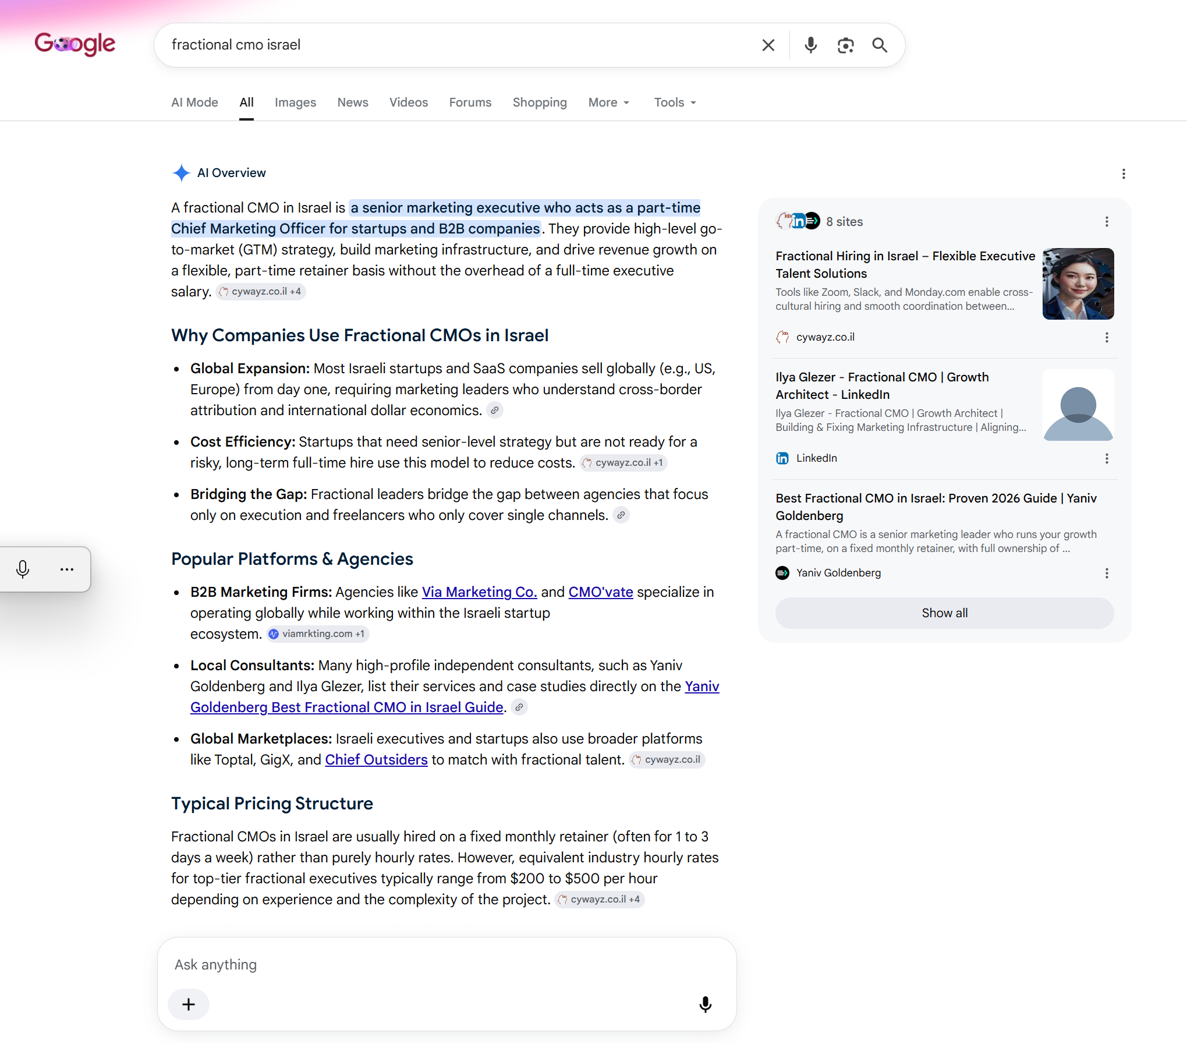Open Yaniv Goldenberg Best Fractional CMO Guide link
The width and height of the screenshot is (1187, 1044).
[x=346, y=707]
